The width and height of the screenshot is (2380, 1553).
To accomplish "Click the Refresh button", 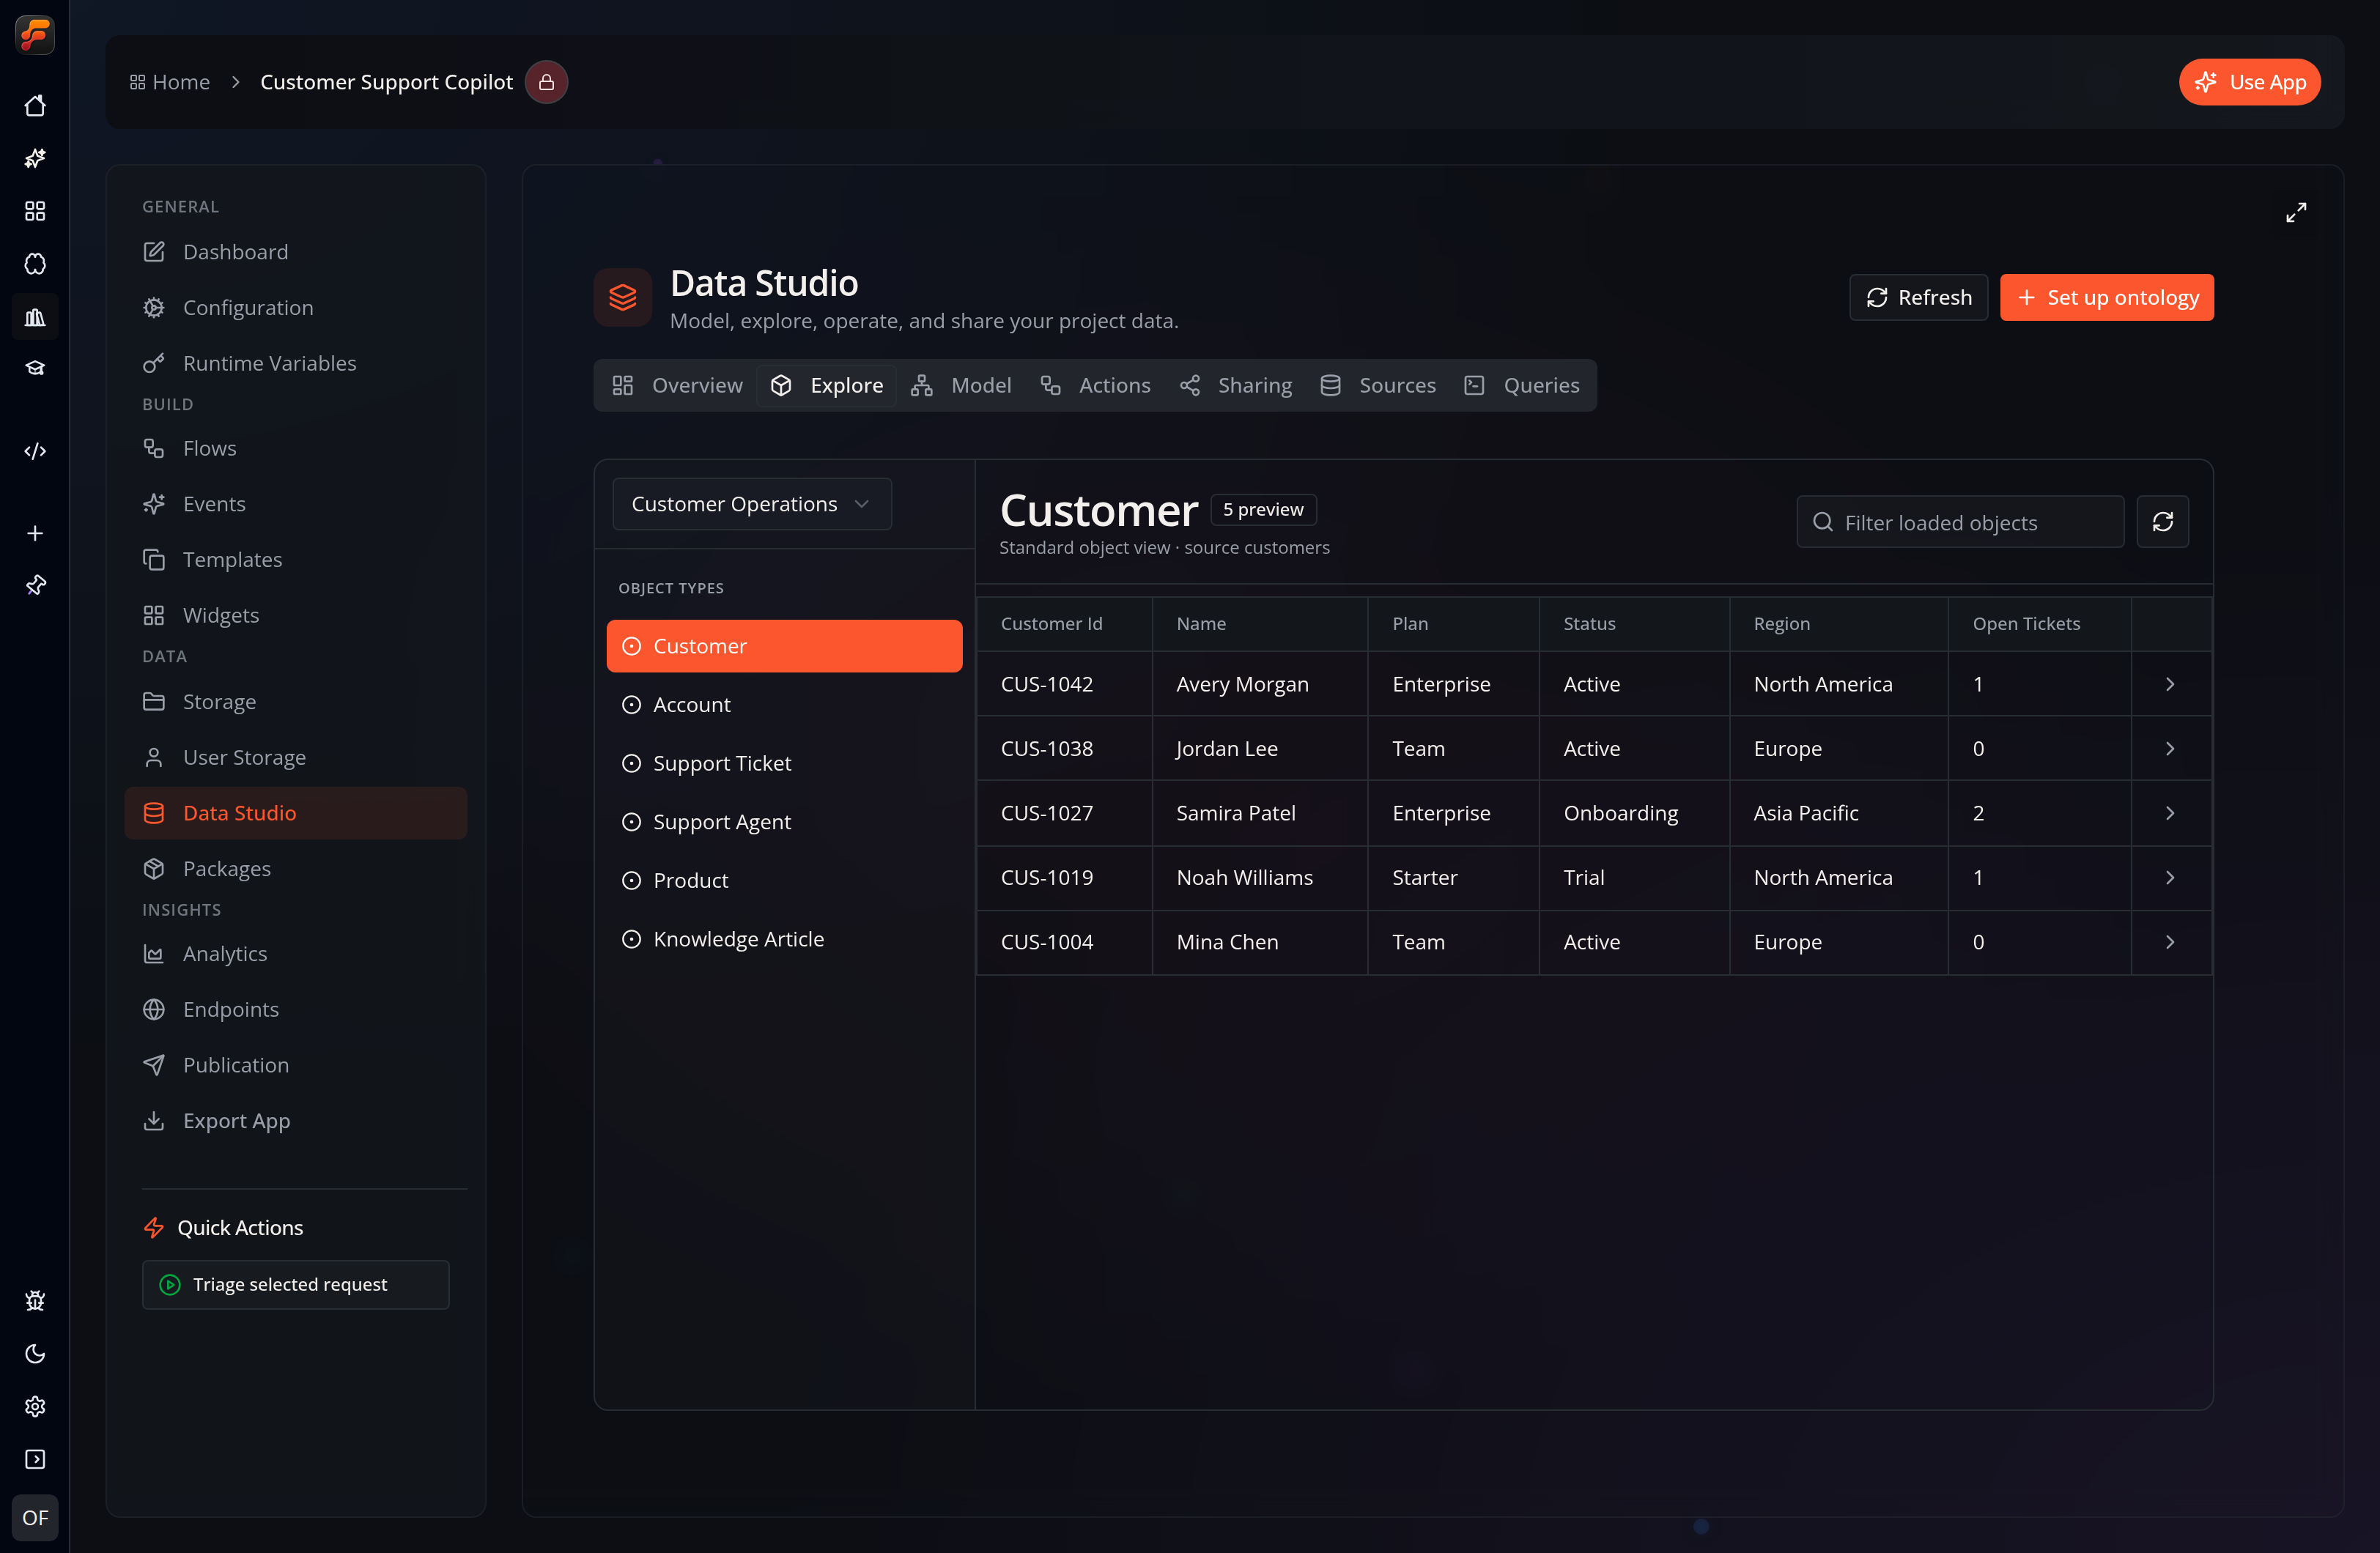I will (x=1918, y=298).
